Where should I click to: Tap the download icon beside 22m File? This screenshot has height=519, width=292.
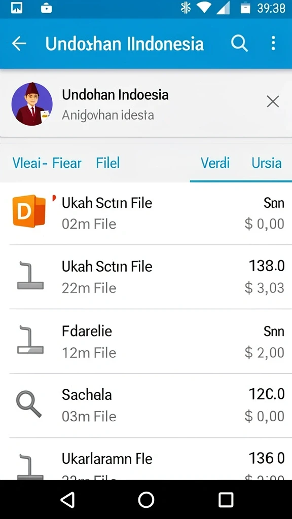[30, 275]
